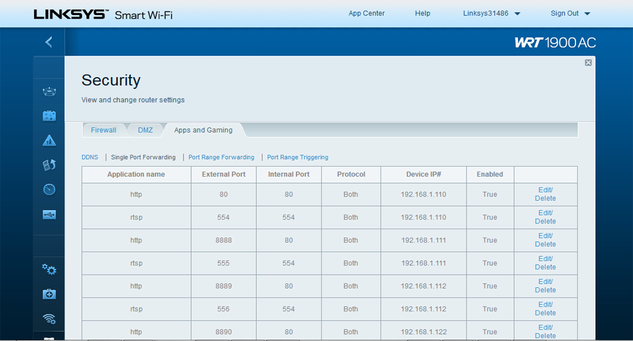Open Connectivity gears icon
Viewport: 633px width, 341px height.
pyautogui.click(x=49, y=270)
